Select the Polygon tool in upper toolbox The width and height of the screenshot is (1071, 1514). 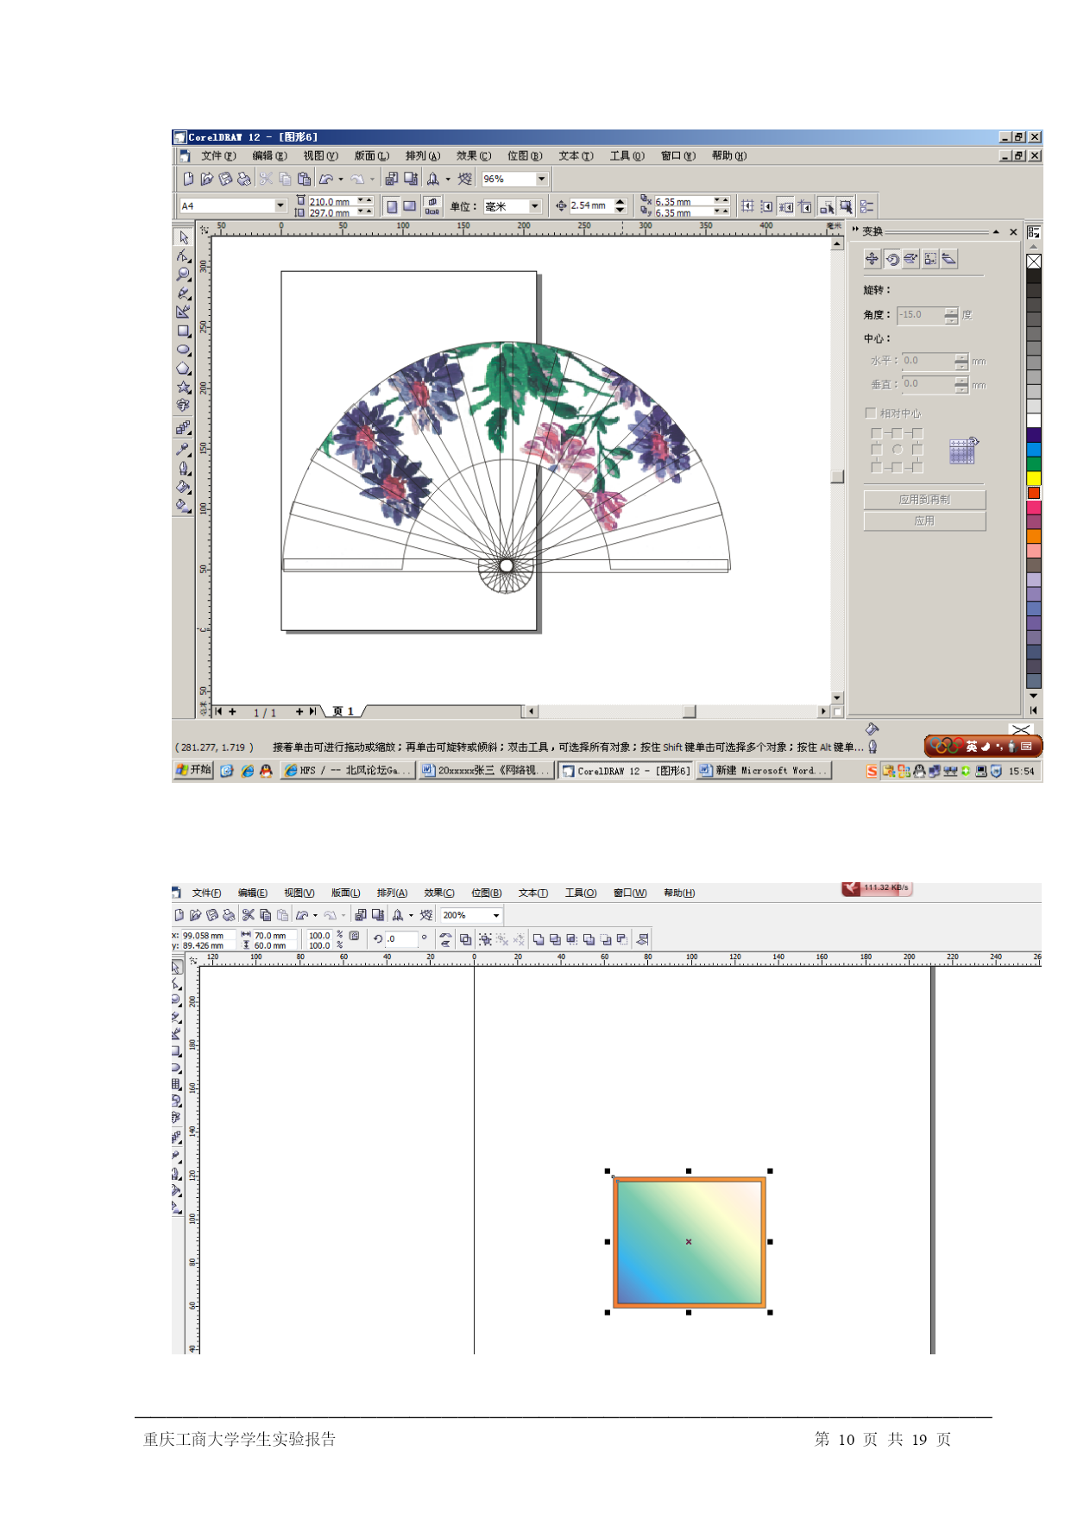tap(183, 369)
